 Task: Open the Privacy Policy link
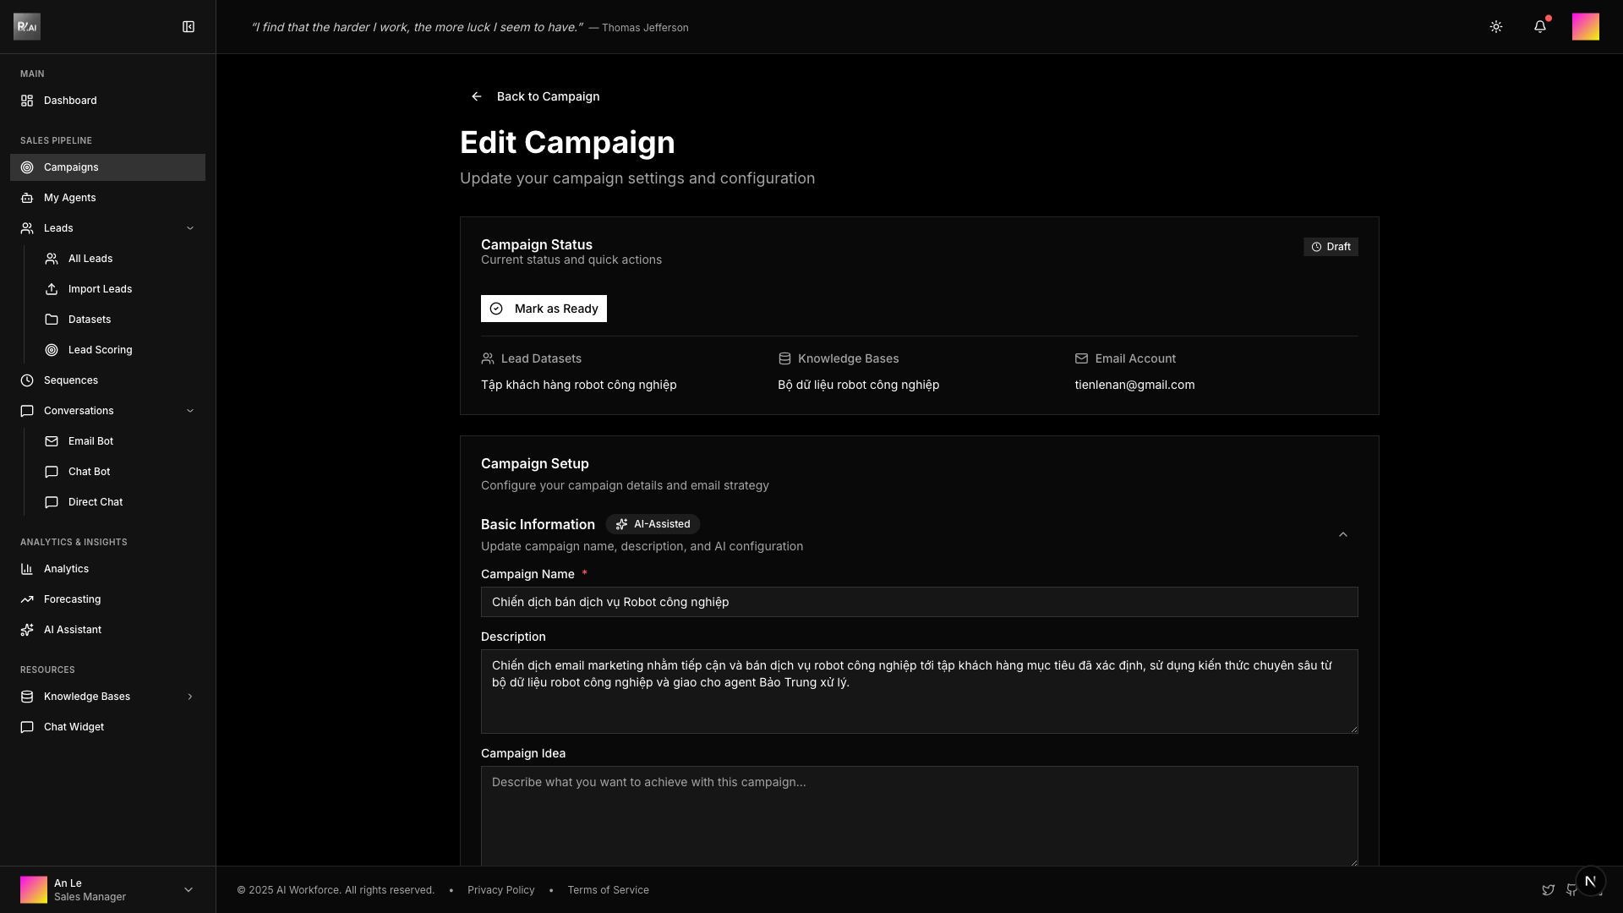(500, 890)
